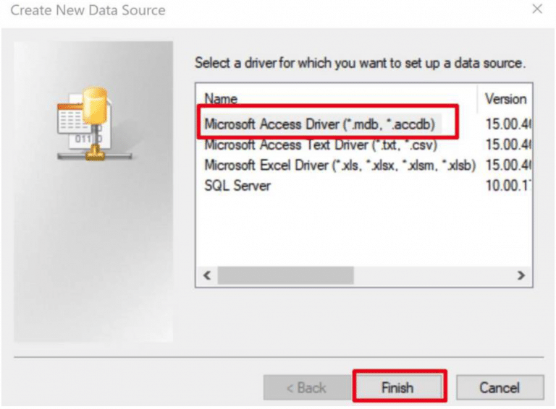The width and height of the screenshot is (556, 409).
Task: Click the Create New Data Source title bar text
Action: [x=88, y=10]
